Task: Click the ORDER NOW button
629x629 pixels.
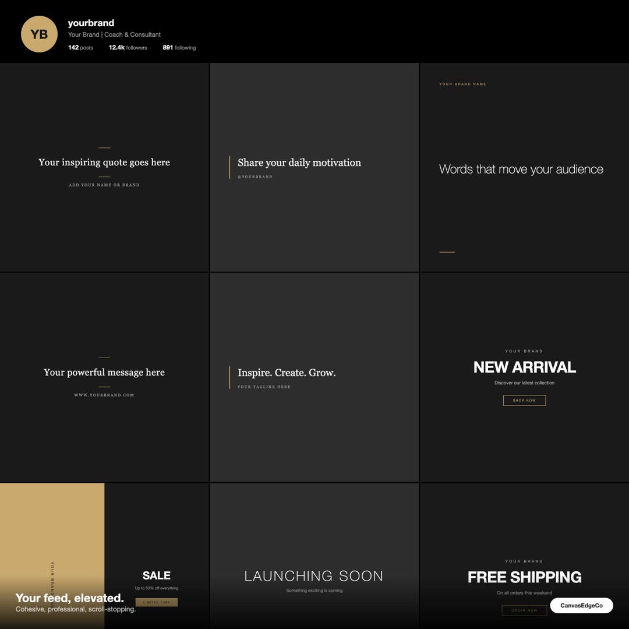Action: click(x=524, y=610)
